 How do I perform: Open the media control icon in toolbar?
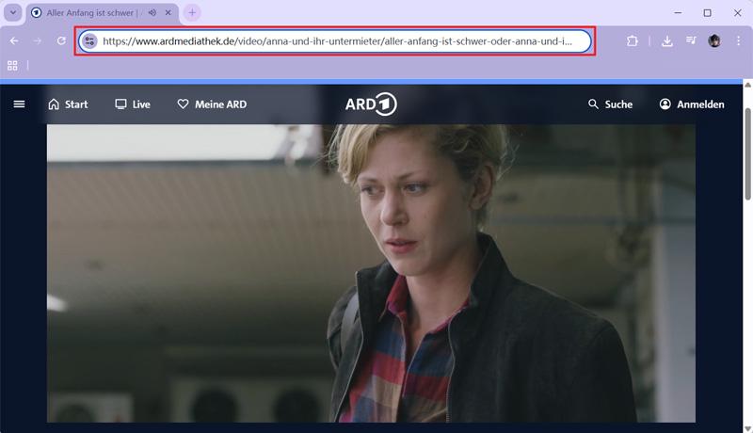click(x=691, y=41)
